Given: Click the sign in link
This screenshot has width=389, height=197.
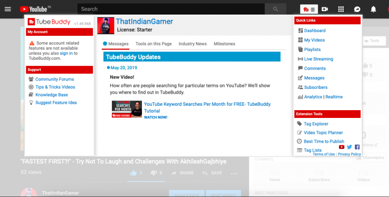Looking at the screenshot, I should click(x=67, y=53).
